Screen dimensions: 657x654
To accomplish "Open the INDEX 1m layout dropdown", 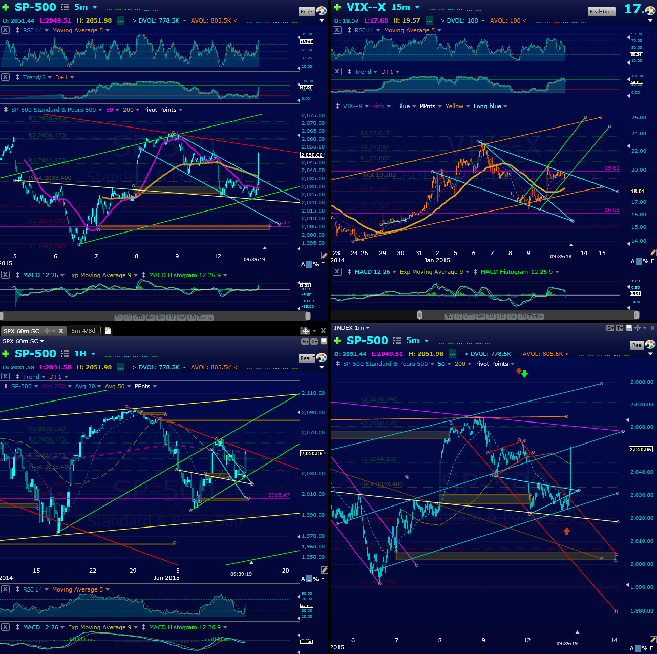I will 368,328.
